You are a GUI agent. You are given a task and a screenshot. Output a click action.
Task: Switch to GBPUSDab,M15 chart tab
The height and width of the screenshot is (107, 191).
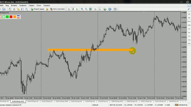coord(117,101)
